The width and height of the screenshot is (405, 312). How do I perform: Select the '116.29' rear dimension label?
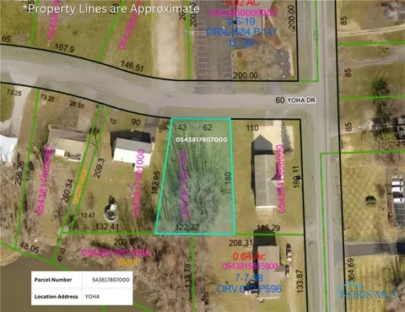pyautogui.click(x=268, y=228)
